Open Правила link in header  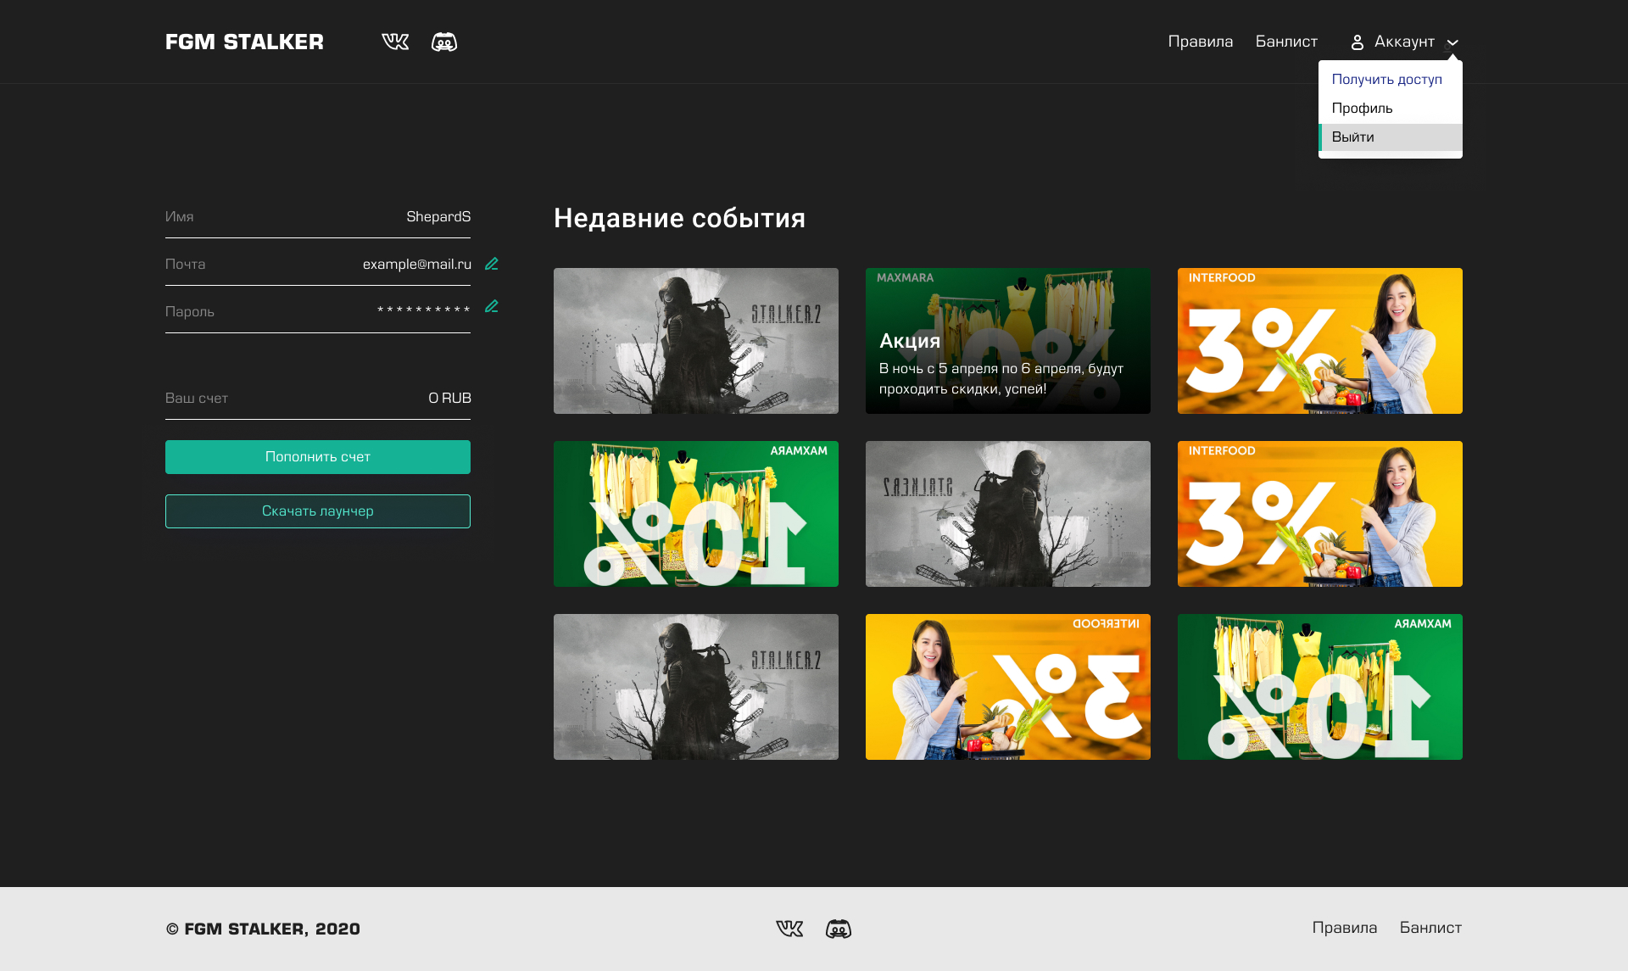click(x=1201, y=42)
